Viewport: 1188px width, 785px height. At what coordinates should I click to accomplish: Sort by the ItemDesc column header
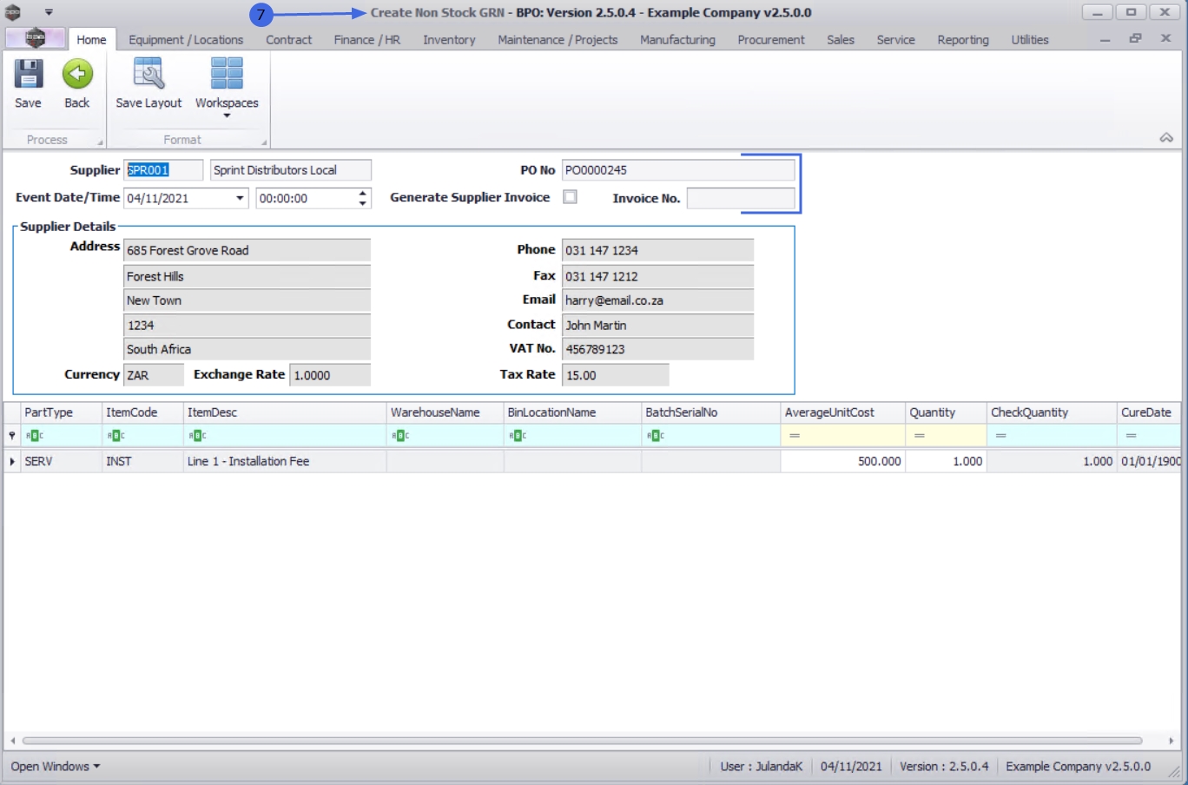tap(285, 412)
